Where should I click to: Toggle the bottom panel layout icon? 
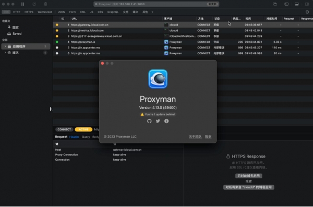(297, 4)
